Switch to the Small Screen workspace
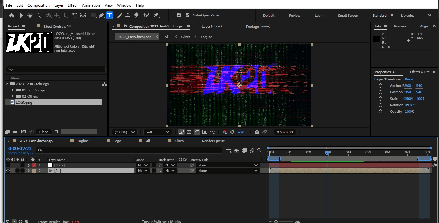Screen dimensions: 439x223 [x=348, y=16]
